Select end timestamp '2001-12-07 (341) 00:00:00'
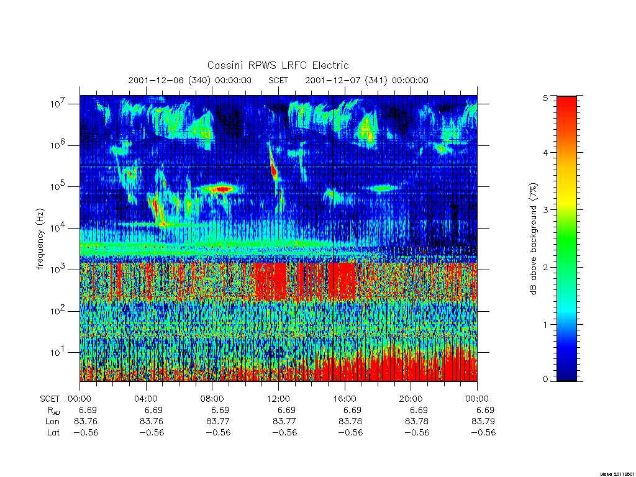Image resolution: width=636 pixels, height=477 pixels. 366,80
